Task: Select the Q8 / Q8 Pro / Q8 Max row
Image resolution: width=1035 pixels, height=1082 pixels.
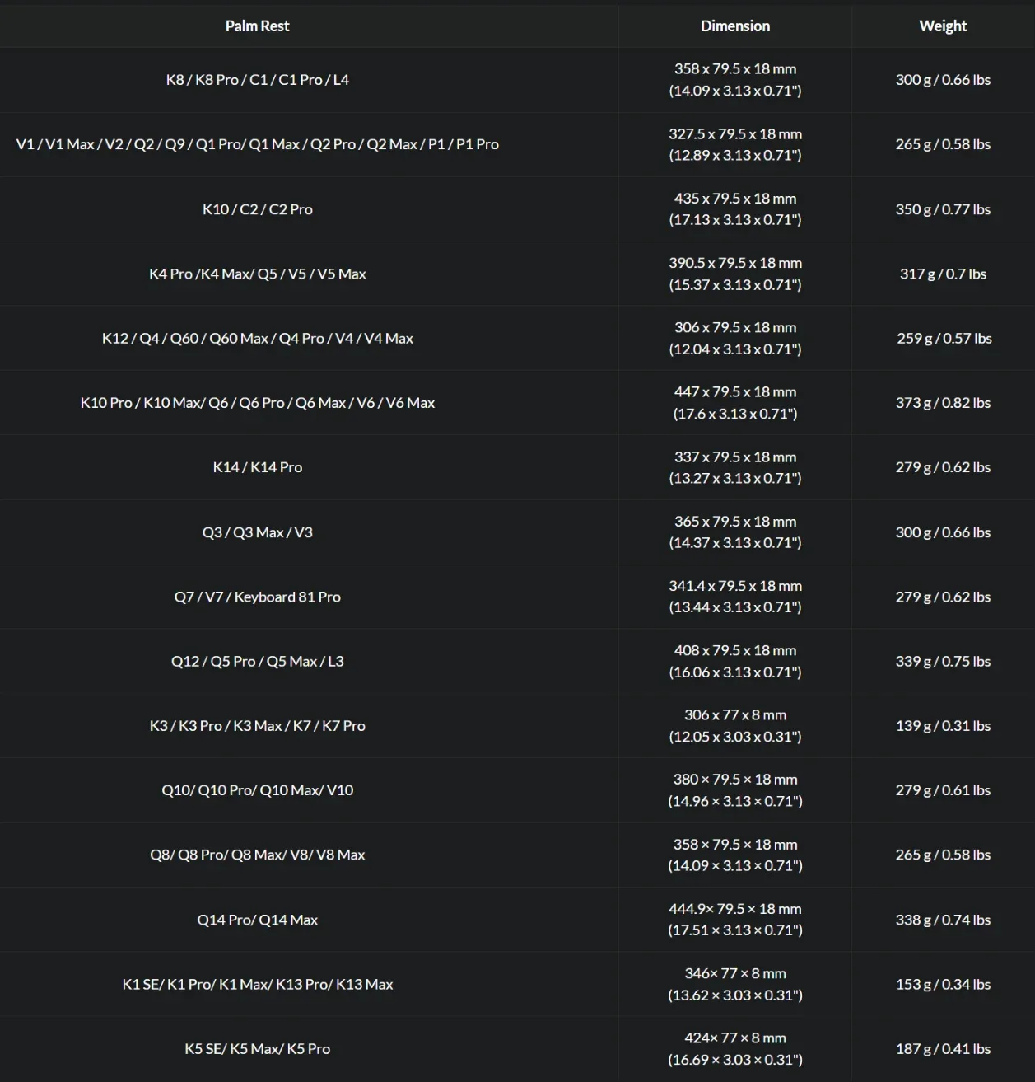Action: (x=517, y=855)
